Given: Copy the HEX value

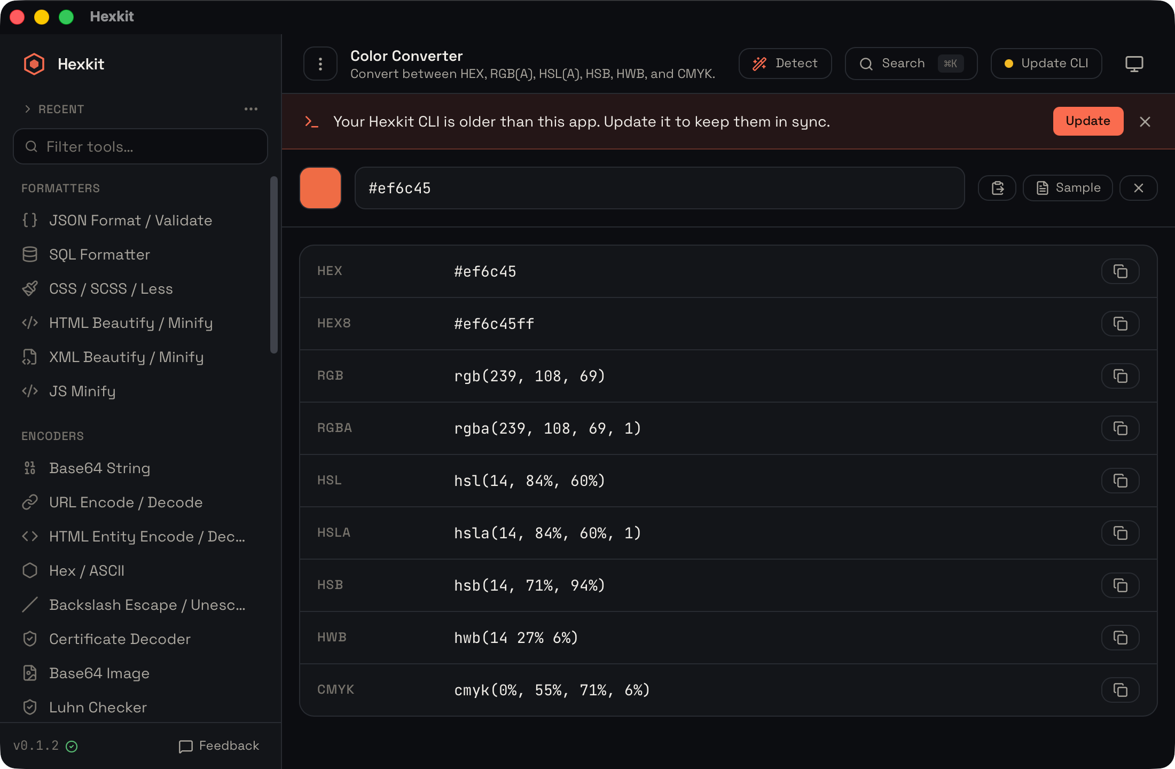Looking at the screenshot, I should [x=1120, y=271].
